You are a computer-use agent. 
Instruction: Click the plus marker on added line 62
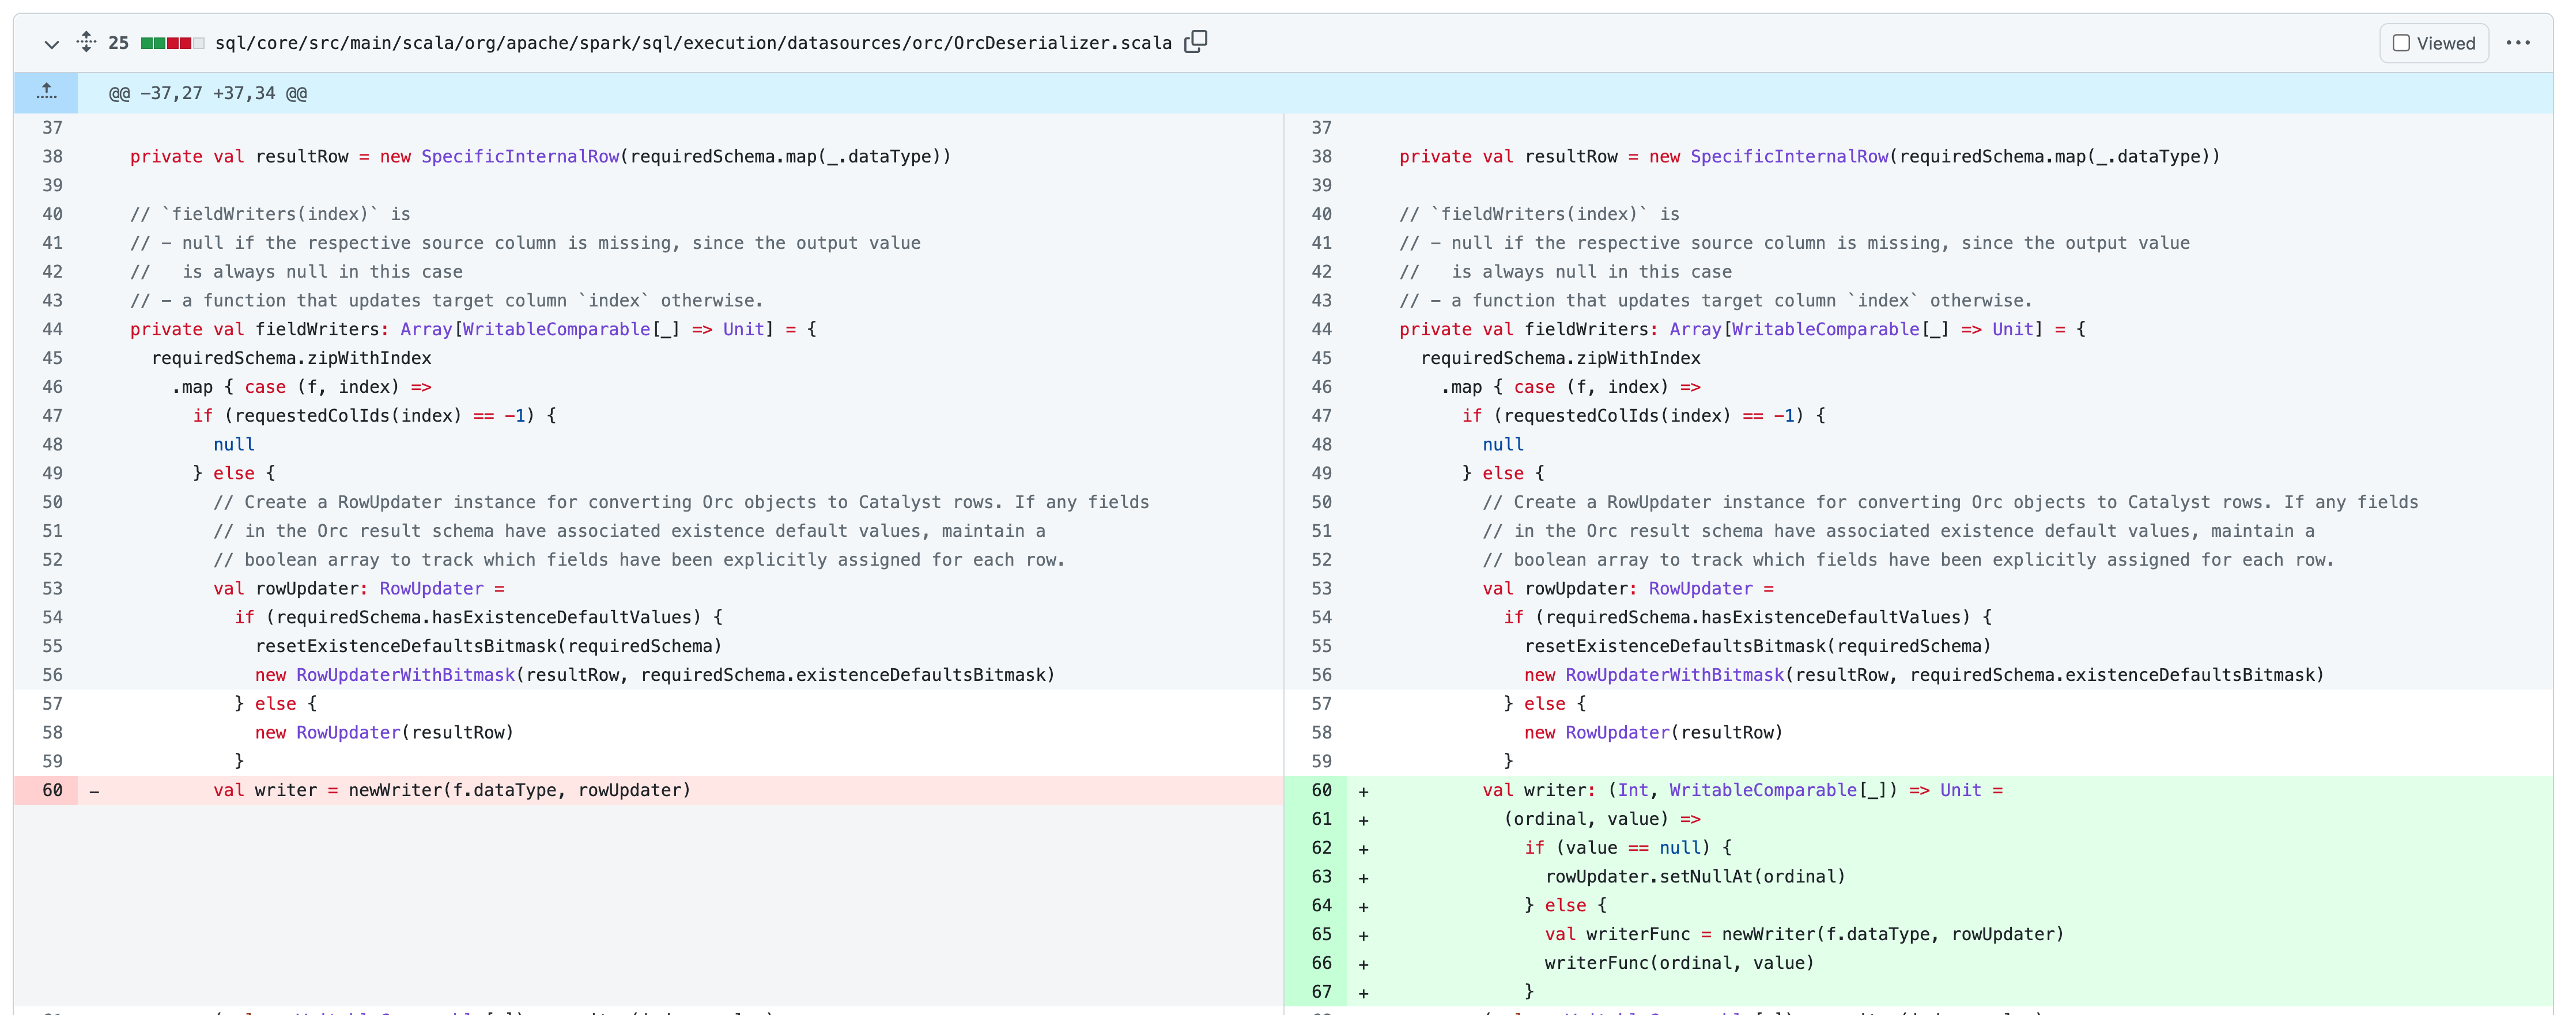click(1363, 849)
